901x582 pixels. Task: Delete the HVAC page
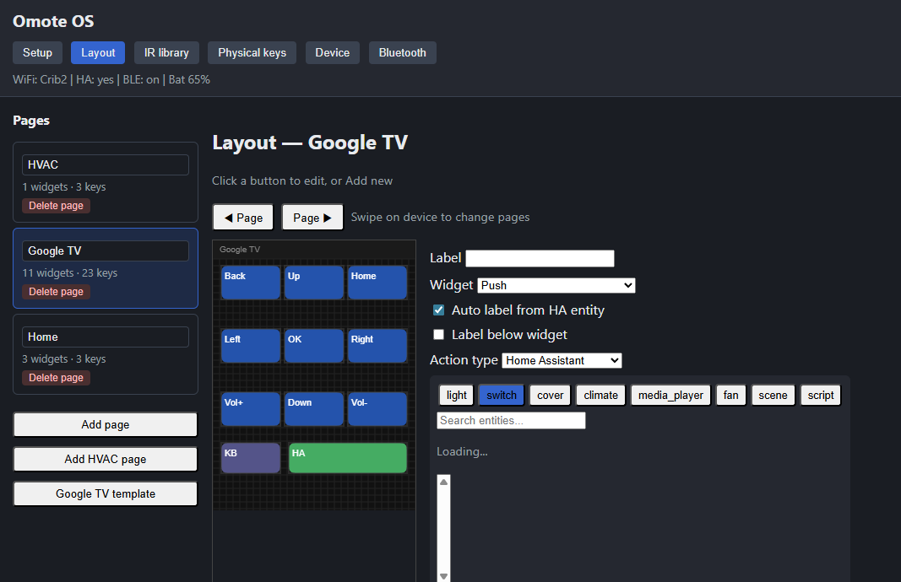[x=56, y=206]
